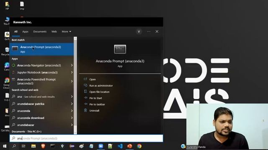Open the V user account icon

coord(139,32)
